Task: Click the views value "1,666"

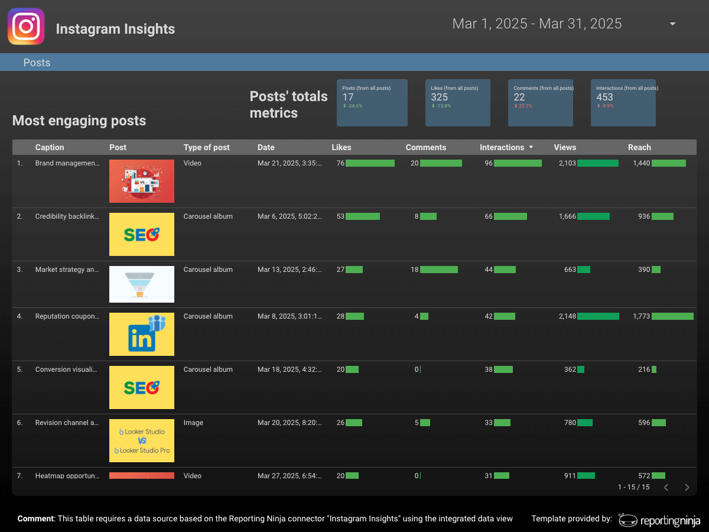Action: tap(567, 216)
